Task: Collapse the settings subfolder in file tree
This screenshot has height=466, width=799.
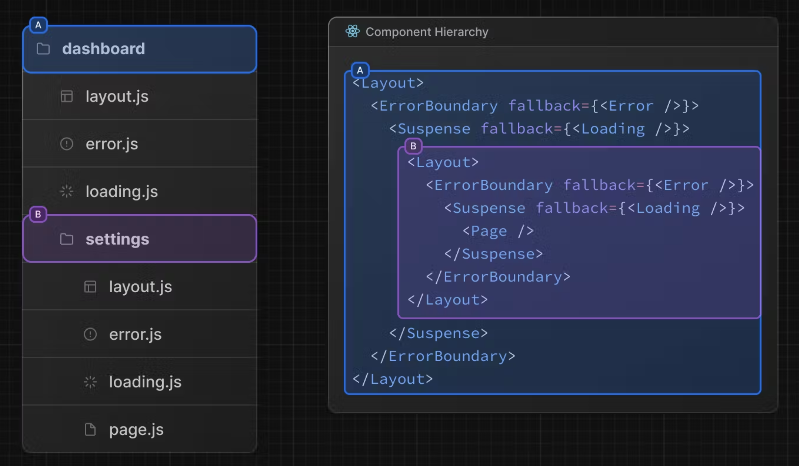Action: click(67, 239)
